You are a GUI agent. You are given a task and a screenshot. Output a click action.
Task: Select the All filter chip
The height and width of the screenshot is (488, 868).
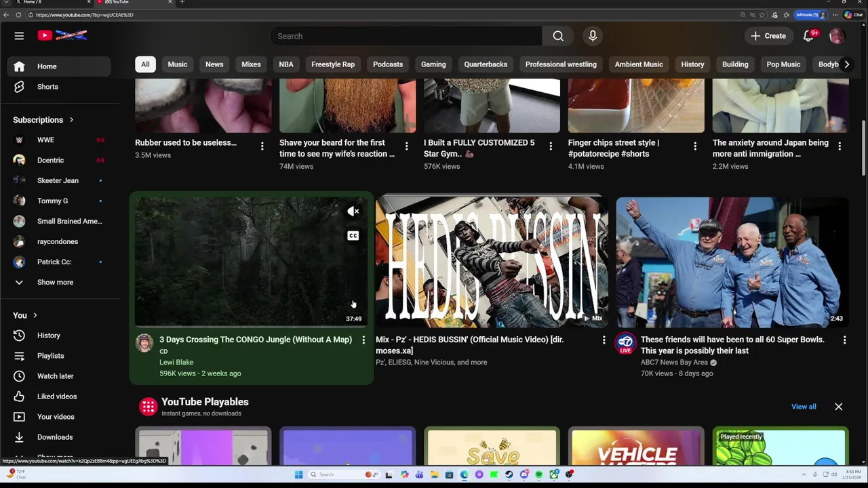(x=145, y=64)
